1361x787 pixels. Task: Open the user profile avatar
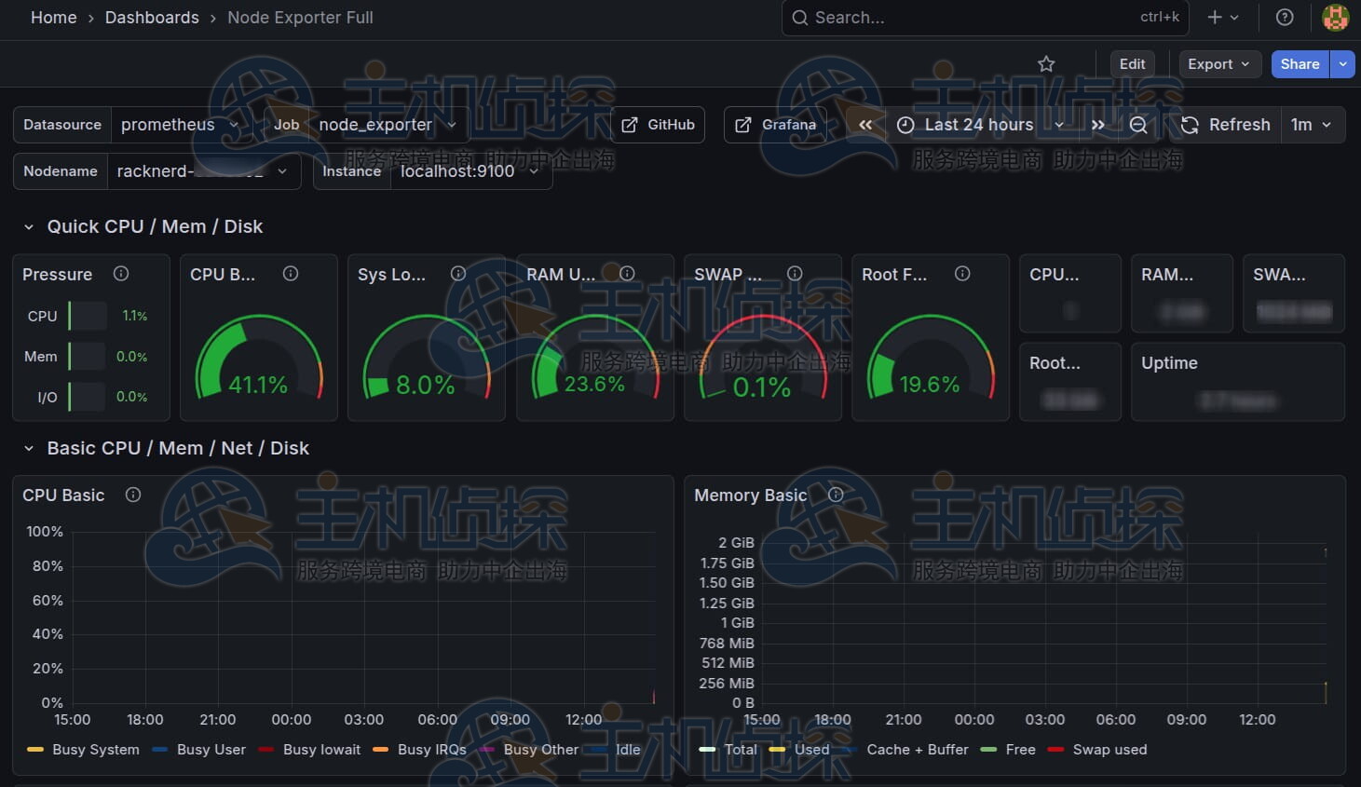pos(1335,18)
